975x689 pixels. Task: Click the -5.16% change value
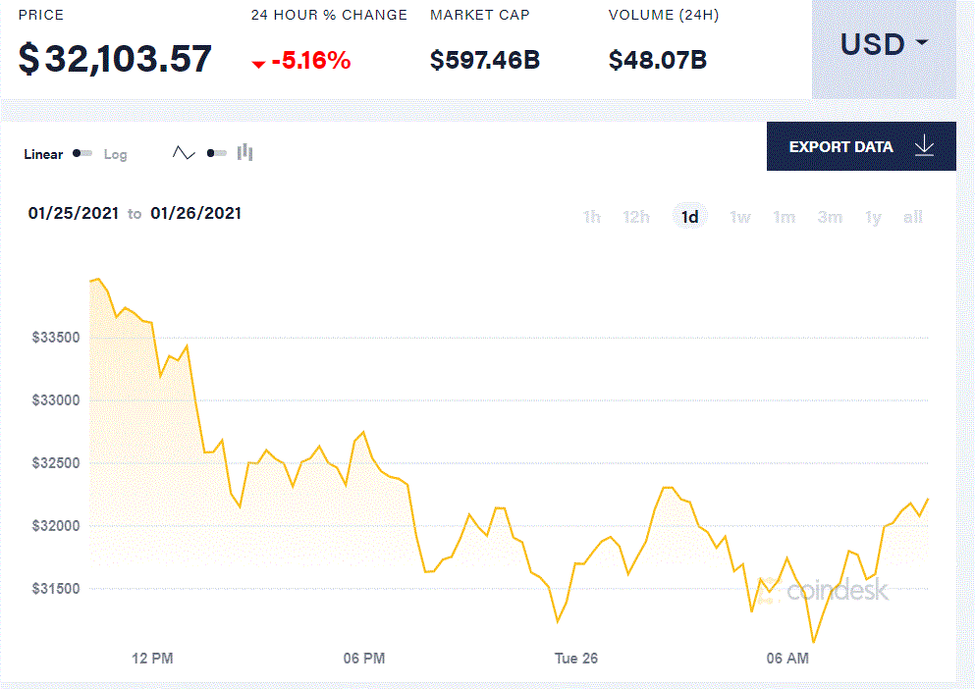tap(311, 60)
